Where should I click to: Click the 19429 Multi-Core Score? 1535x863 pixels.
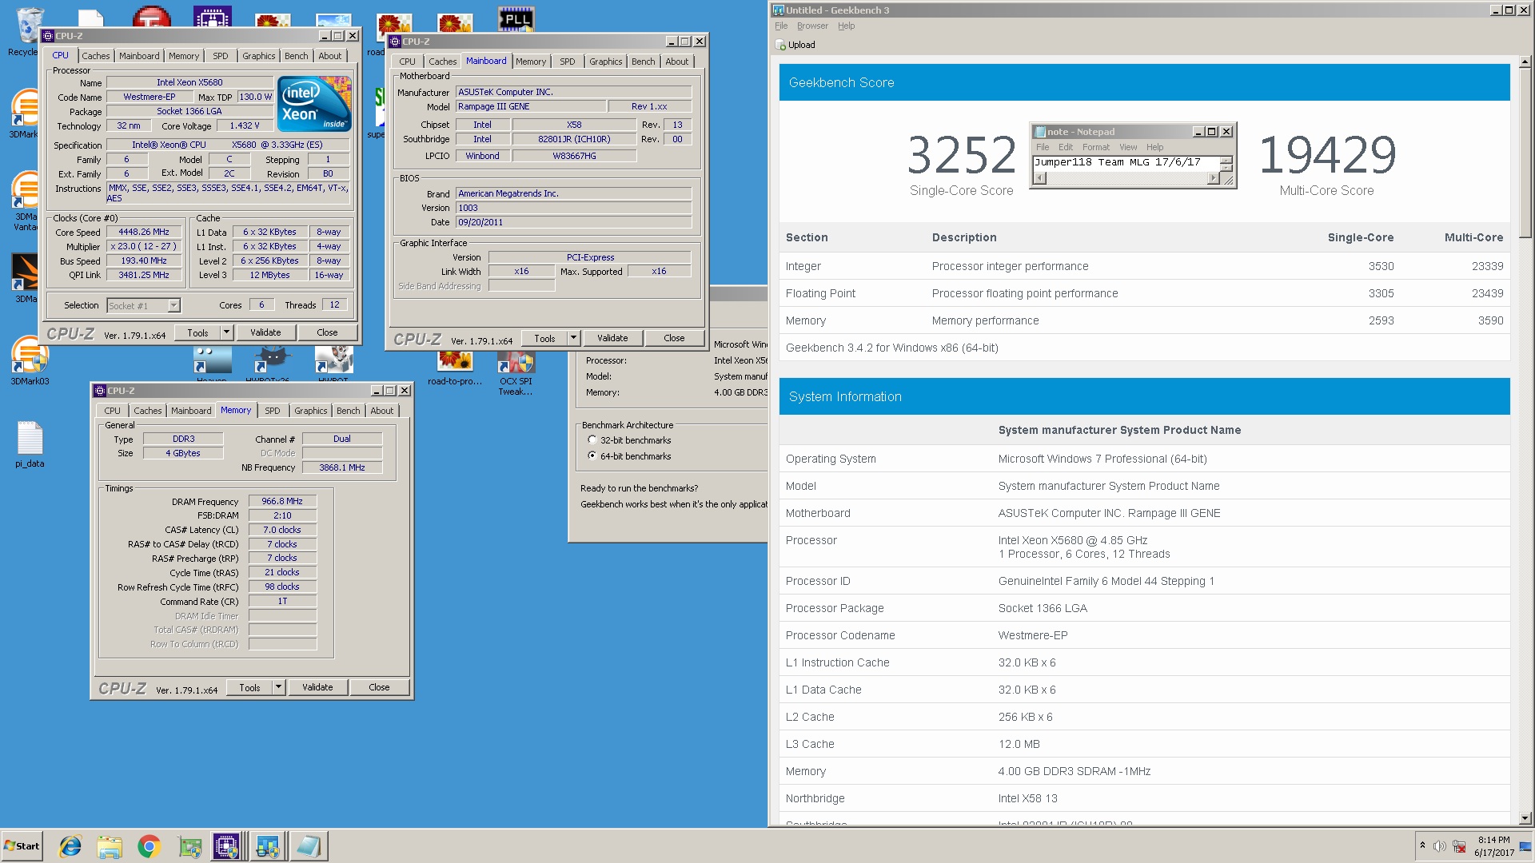1327,154
